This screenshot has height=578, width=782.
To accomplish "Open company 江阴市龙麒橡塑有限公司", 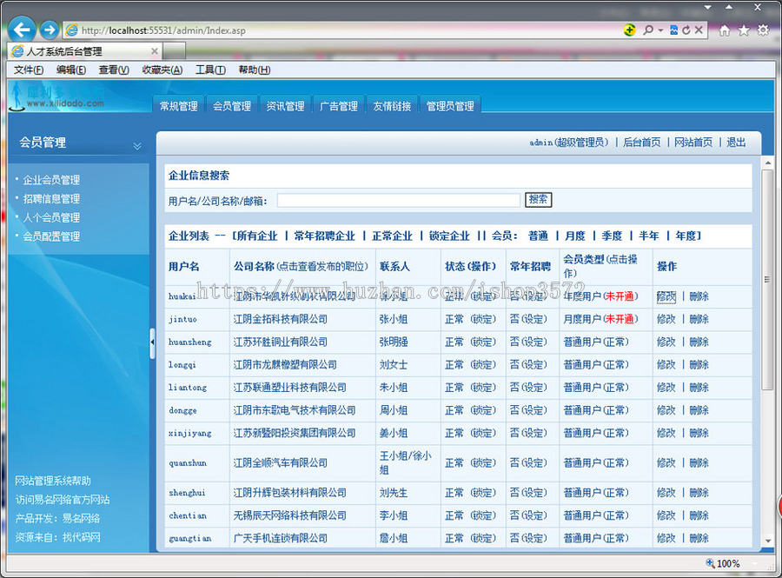I will [x=285, y=364].
